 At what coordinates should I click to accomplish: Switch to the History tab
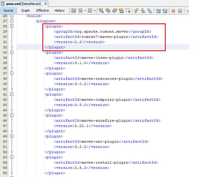pos(59,10)
